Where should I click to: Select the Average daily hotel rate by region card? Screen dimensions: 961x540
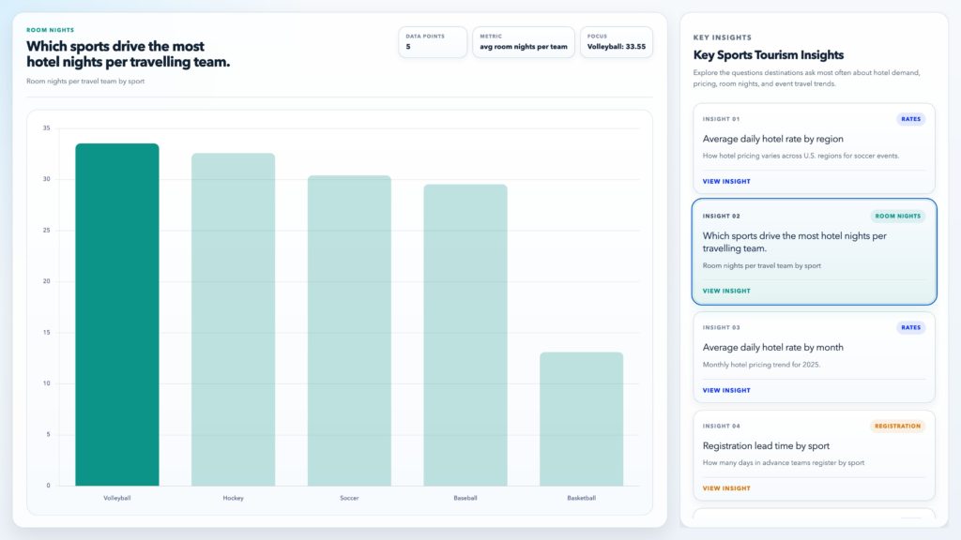(x=813, y=147)
